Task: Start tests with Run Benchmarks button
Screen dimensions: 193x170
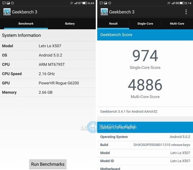Action: point(48,164)
